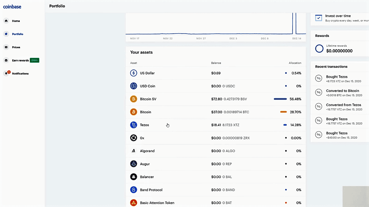Click the NOV 17 chart date label
This screenshot has height=207, width=369.
pyautogui.click(x=135, y=38)
